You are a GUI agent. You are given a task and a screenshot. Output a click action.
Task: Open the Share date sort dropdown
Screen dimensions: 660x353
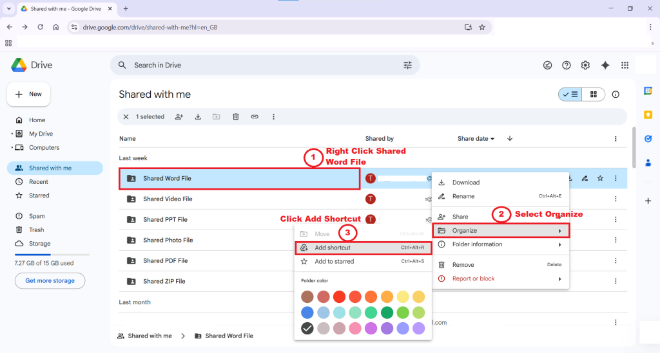(x=476, y=138)
